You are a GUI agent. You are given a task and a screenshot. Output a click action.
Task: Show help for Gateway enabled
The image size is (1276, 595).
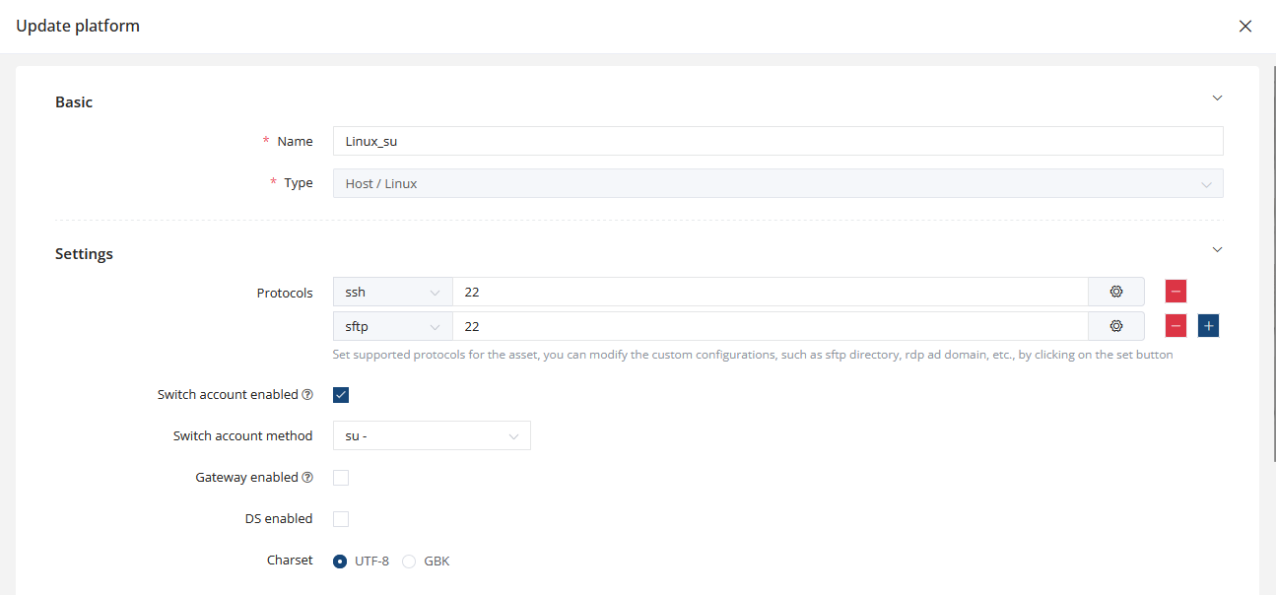click(307, 478)
